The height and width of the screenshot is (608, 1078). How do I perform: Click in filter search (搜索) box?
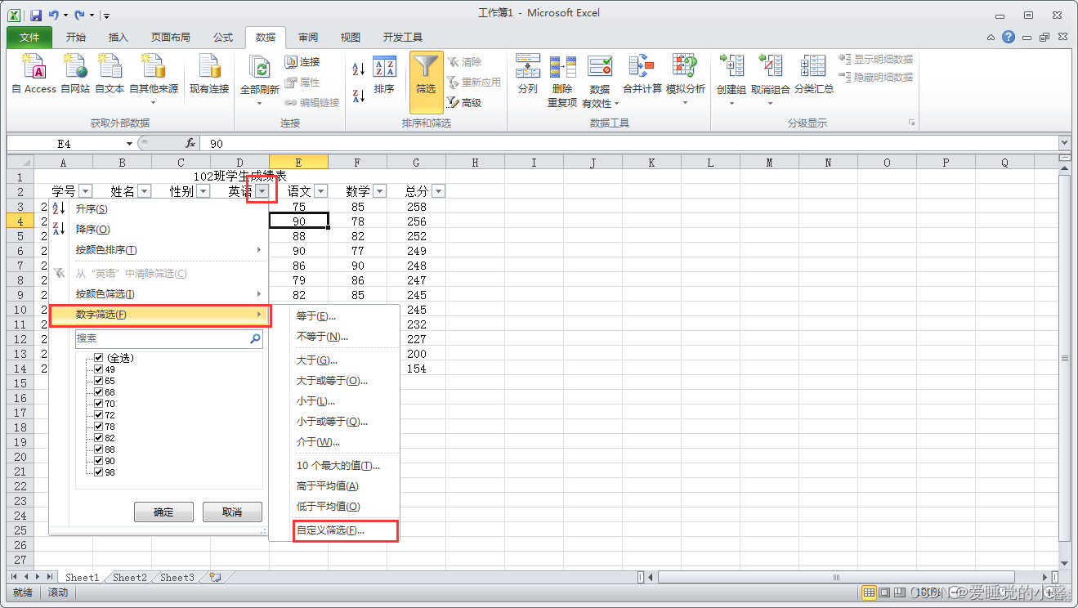click(169, 338)
